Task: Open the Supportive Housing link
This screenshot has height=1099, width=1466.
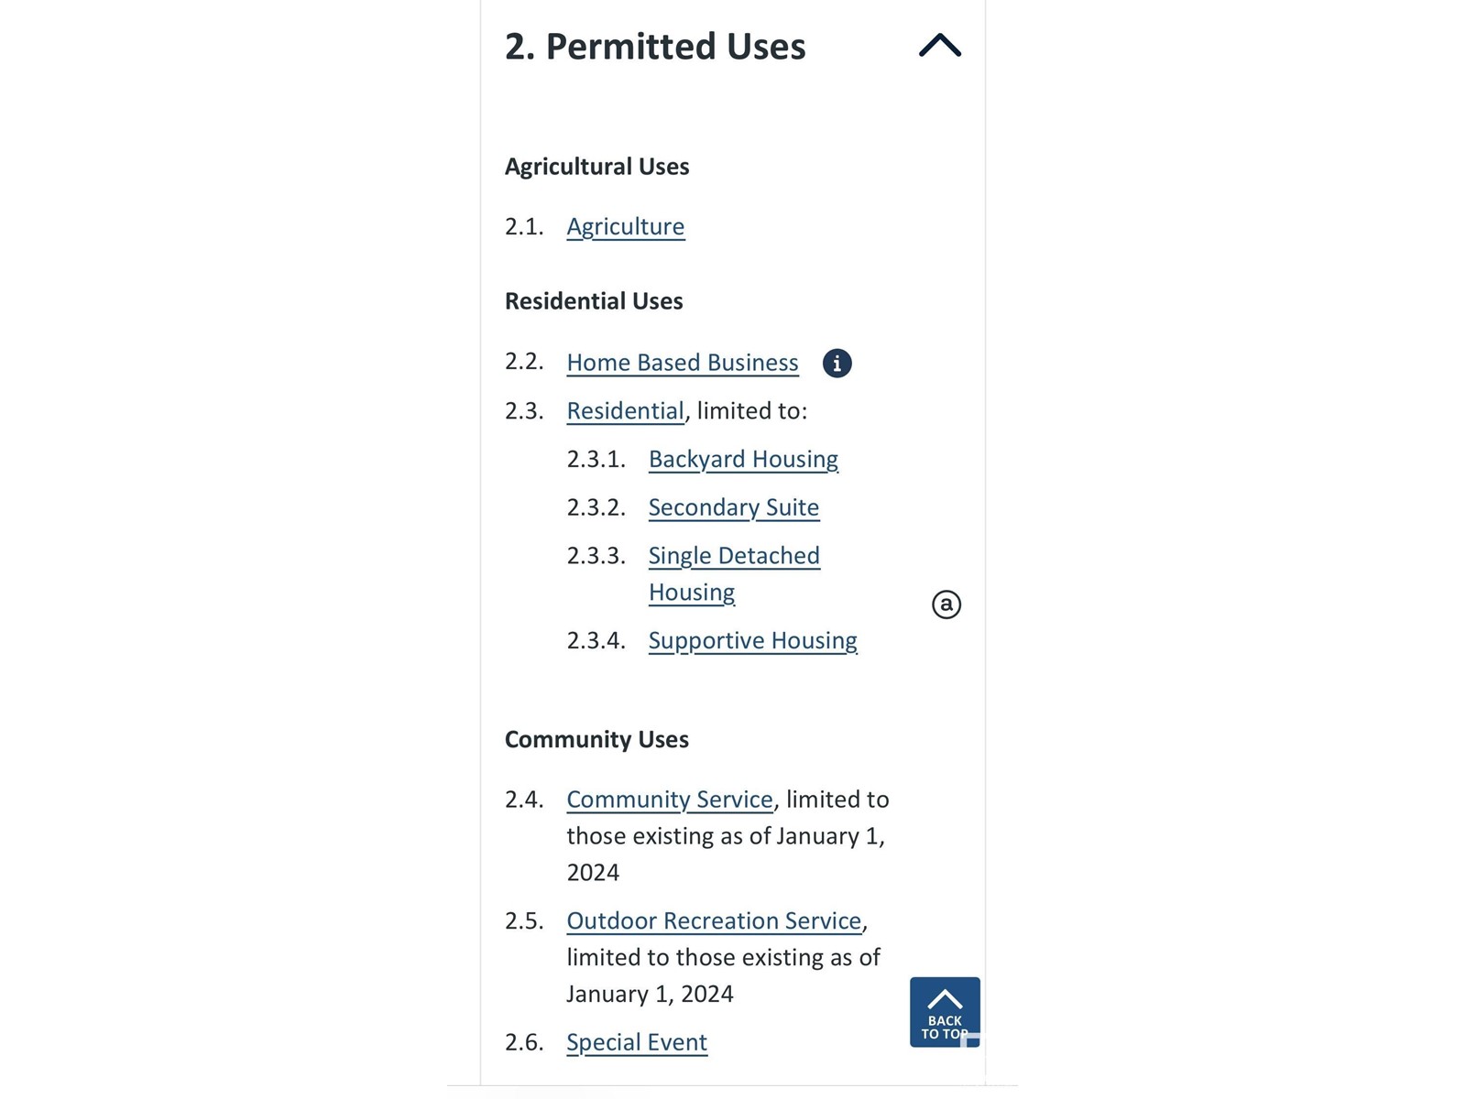Action: (753, 641)
